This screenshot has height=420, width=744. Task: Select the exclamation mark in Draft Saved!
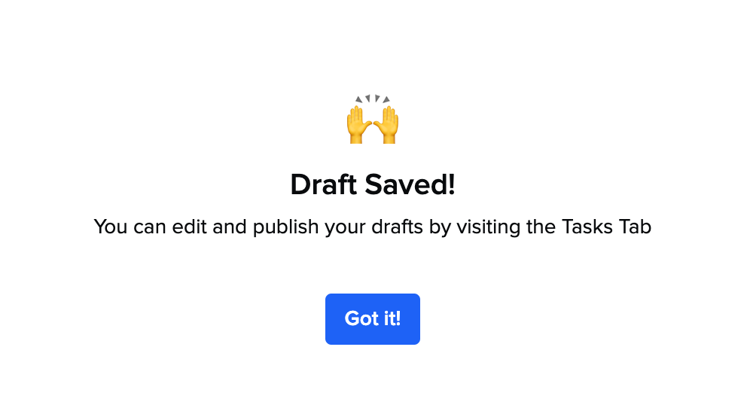[x=451, y=184]
